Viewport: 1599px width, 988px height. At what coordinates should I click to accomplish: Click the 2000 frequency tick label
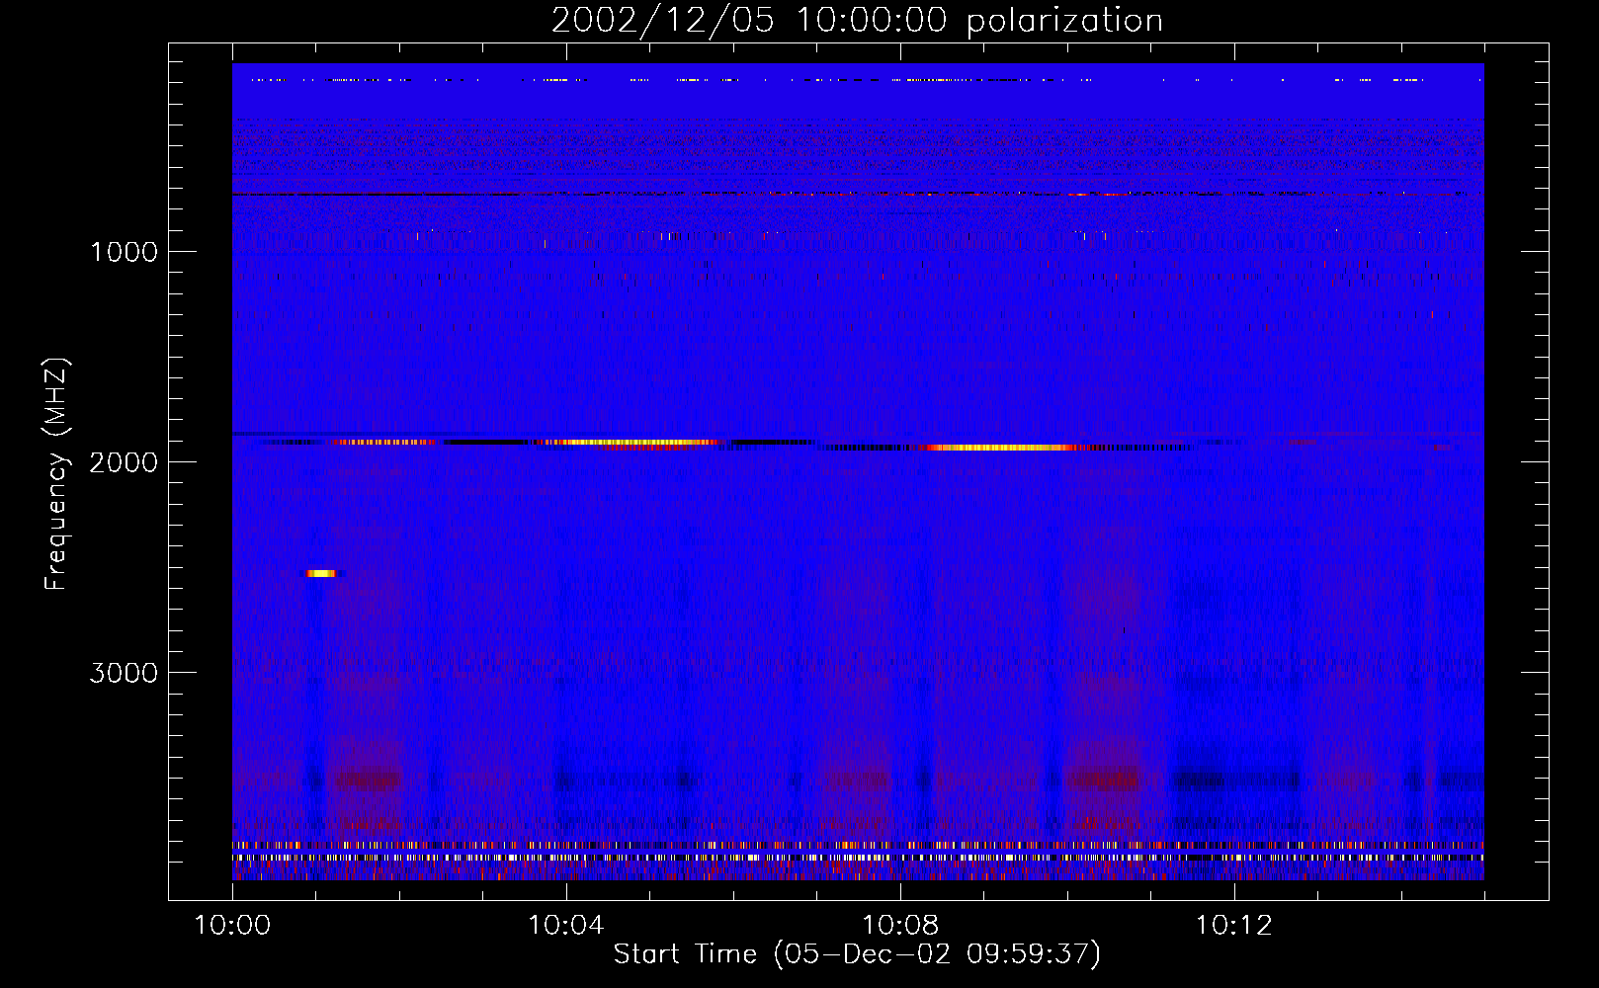[124, 462]
